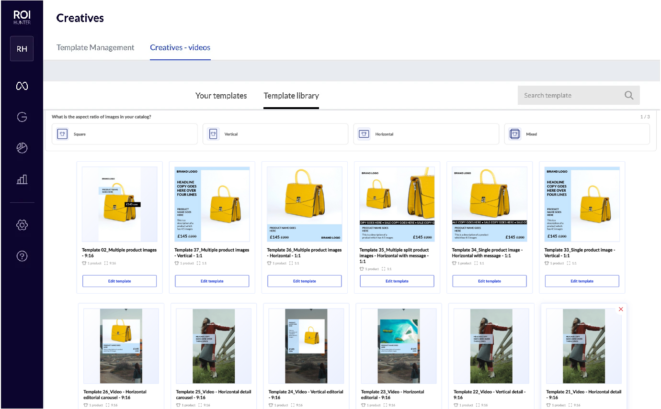Click the Square aspect ratio icon
Viewport: 661px width, 409px height.
click(62, 134)
